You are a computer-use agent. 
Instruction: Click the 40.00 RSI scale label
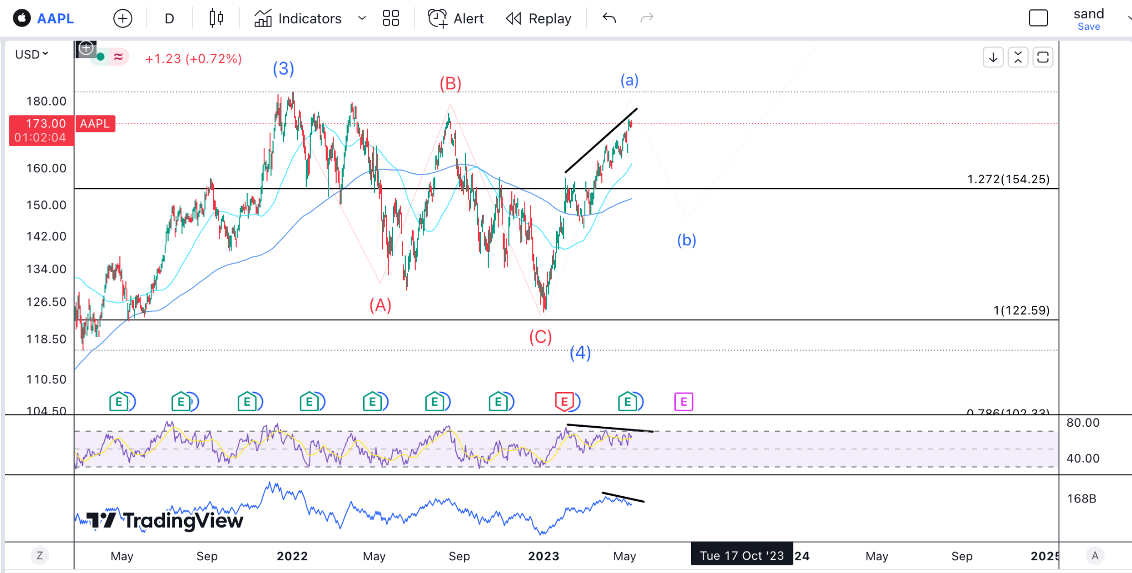1083,458
